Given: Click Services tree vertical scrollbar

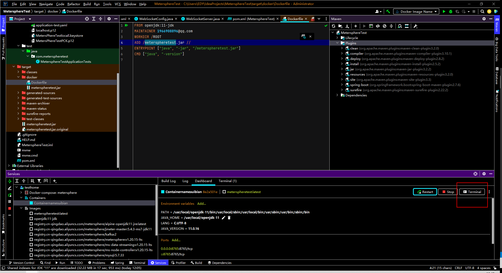Looking at the screenshot, I should click(156, 210).
